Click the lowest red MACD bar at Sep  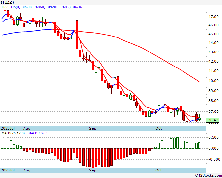tap(93, 158)
